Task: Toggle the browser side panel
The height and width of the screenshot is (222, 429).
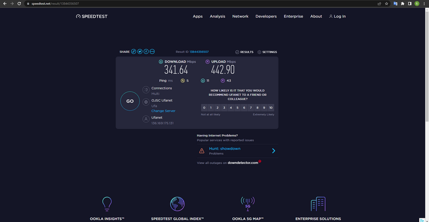Action: pos(410,4)
